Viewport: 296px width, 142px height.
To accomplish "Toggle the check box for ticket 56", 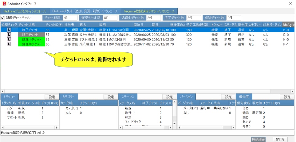I will tap(9, 30).
